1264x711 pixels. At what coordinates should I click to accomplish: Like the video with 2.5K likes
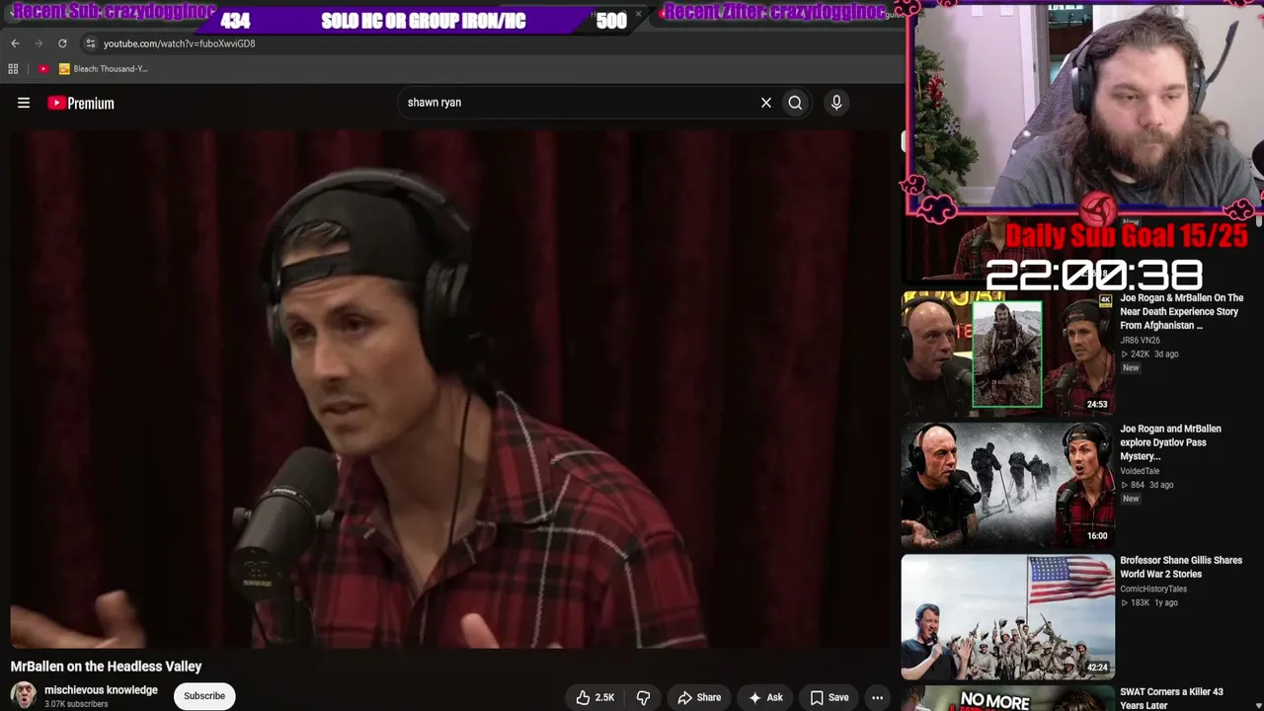[595, 697]
